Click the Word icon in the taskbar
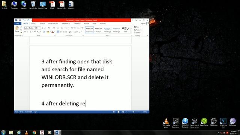The image size is (240, 135). tap(57, 132)
